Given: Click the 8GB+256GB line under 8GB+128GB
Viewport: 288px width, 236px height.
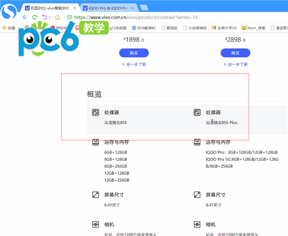Looking at the screenshot, I should 116,166.
